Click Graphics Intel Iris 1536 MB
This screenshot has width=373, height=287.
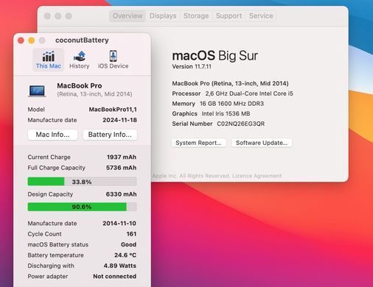pyautogui.click(x=211, y=114)
